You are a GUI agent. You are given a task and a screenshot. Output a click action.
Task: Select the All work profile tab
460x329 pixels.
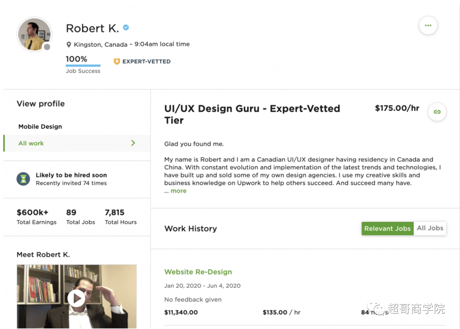click(31, 143)
